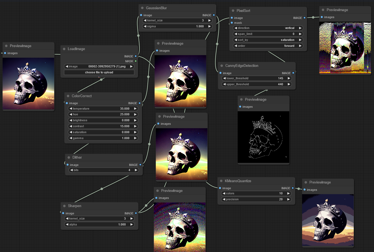Open the direction combo showing vertical
374x252 pixels.
tap(268, 28)
